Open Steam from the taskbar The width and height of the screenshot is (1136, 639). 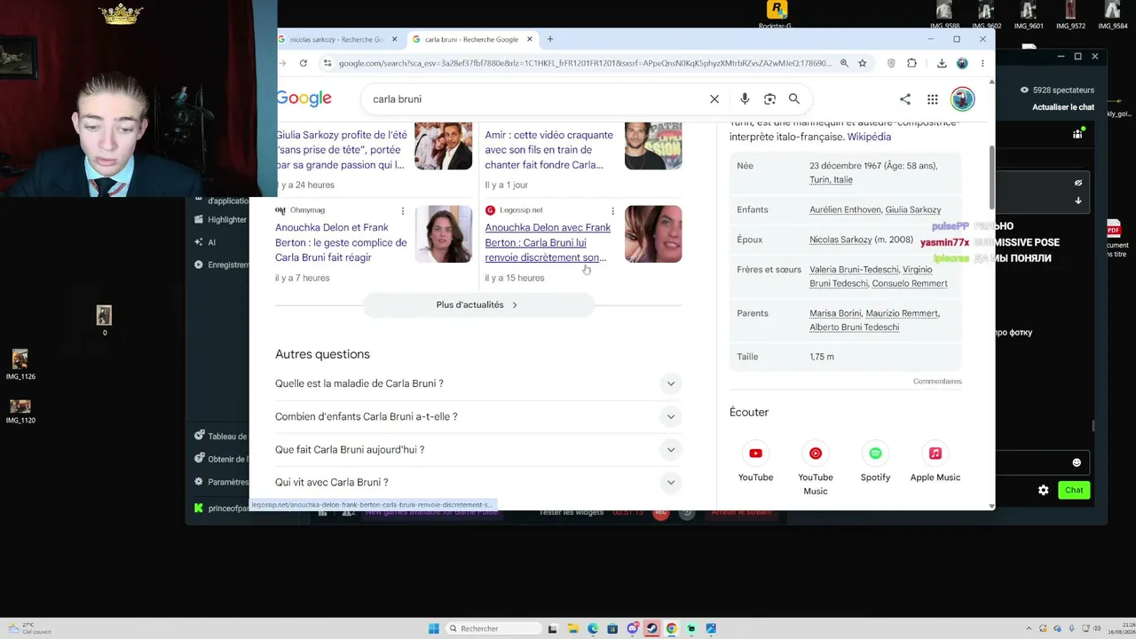[x=651, y=628]
